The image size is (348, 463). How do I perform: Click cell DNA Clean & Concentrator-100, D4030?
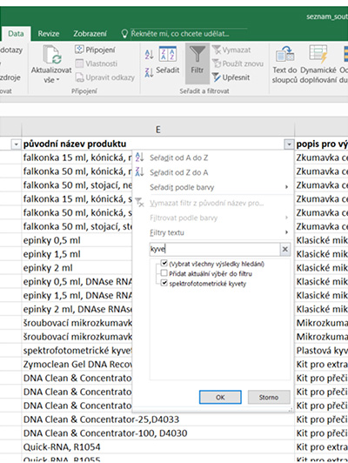158,433
